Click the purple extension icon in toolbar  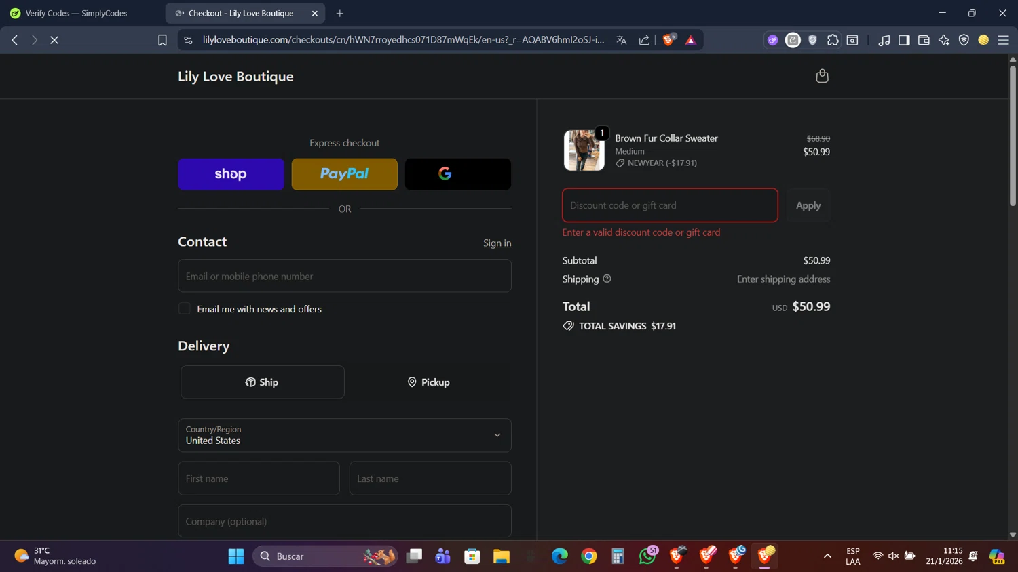[772, 40]
